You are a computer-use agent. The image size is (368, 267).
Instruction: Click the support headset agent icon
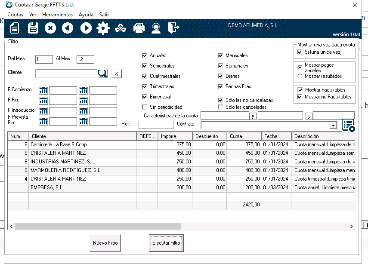click(x=156, y=28)
